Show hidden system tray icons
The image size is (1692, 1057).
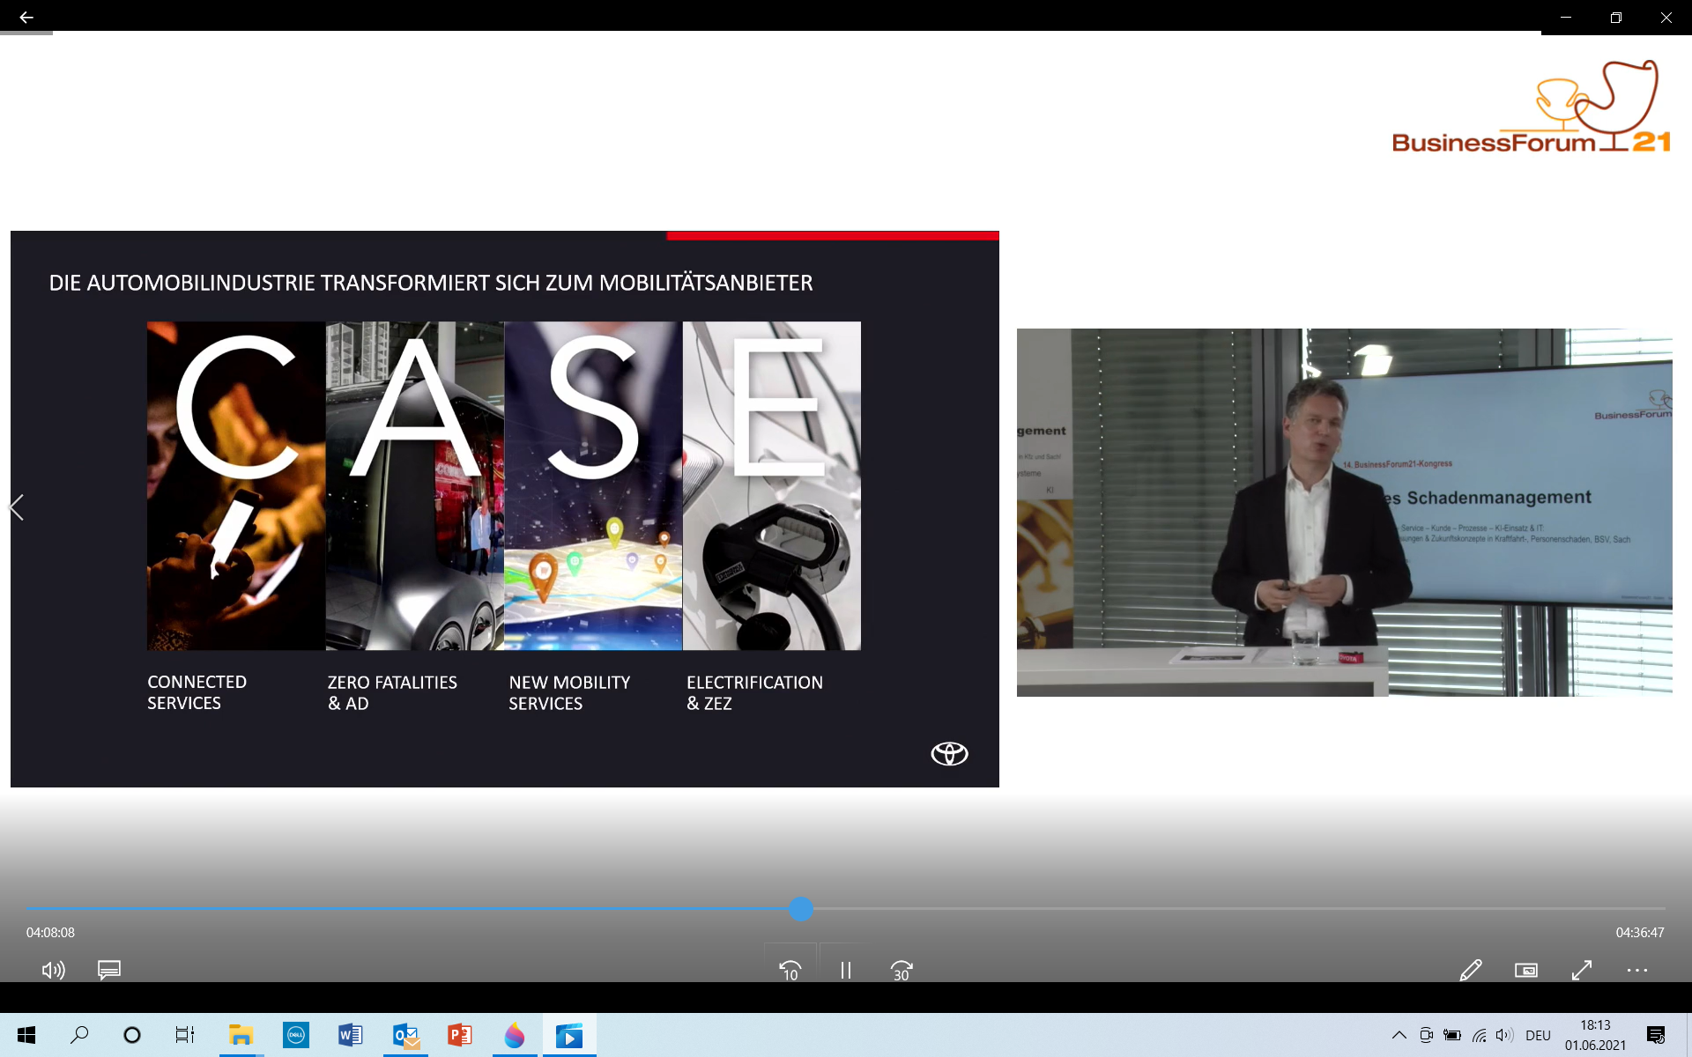(x=1399, y=1035)
